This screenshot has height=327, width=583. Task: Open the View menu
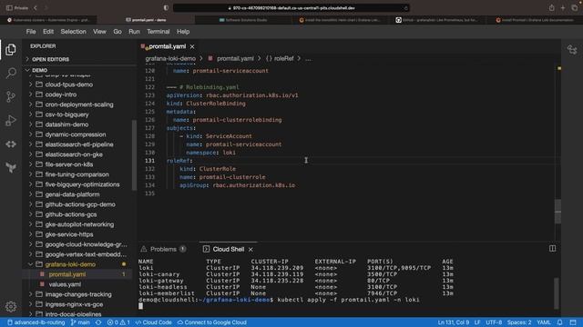[99, 32]
